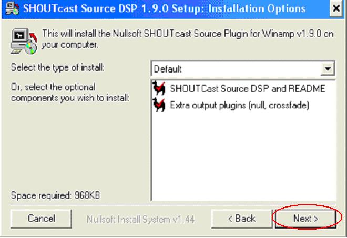347x238 pixels.
Task: Click the computer and CD installer icon
Action: pyautogui.click(x=24, y=41)
